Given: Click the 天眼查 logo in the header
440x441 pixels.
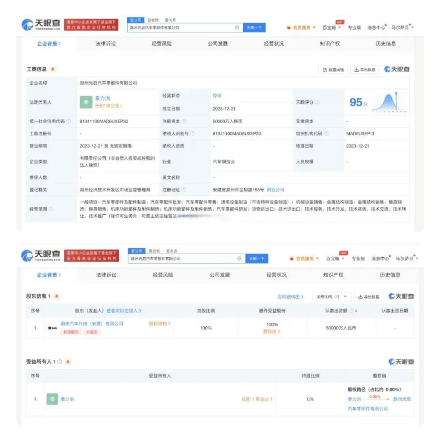Looking at the screenshot, I should click(41, 24).
